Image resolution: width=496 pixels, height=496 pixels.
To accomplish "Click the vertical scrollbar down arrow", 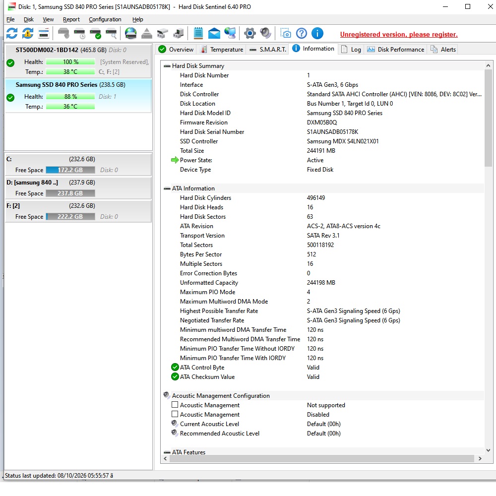I will point(488,450).
